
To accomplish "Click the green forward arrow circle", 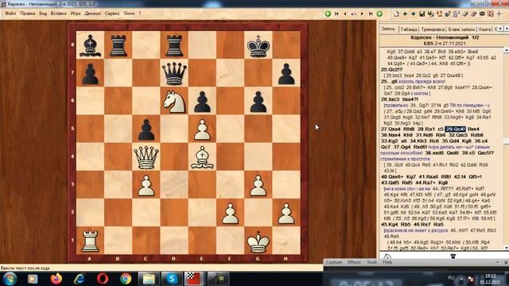I will (x=379, y=14).
